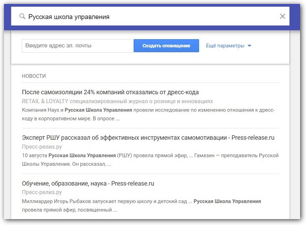Image resolution: width=306 pixels, height=225 pixels.
Task: Click the snippet mentioning company Hays
Action: [148, 114]
